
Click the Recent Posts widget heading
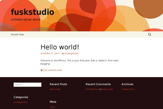(x=58, y=84)
